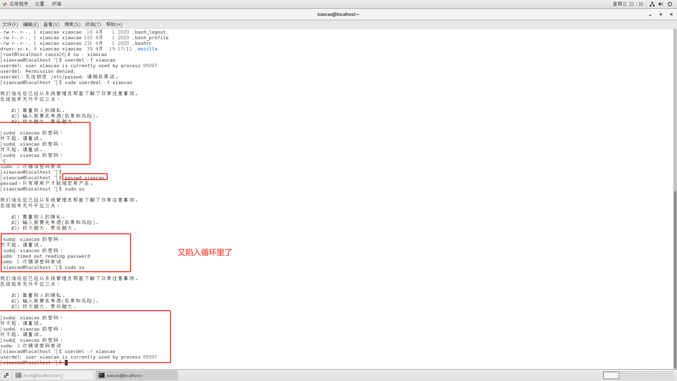
Task: Open the 搜索(S) menu
Action: click(72, 24)
